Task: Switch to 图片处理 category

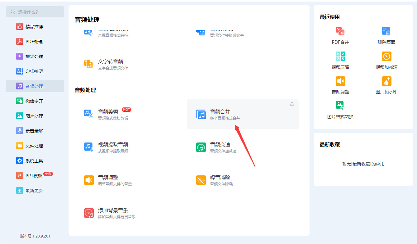Action: pyautogui.click(x=35, y=116)
